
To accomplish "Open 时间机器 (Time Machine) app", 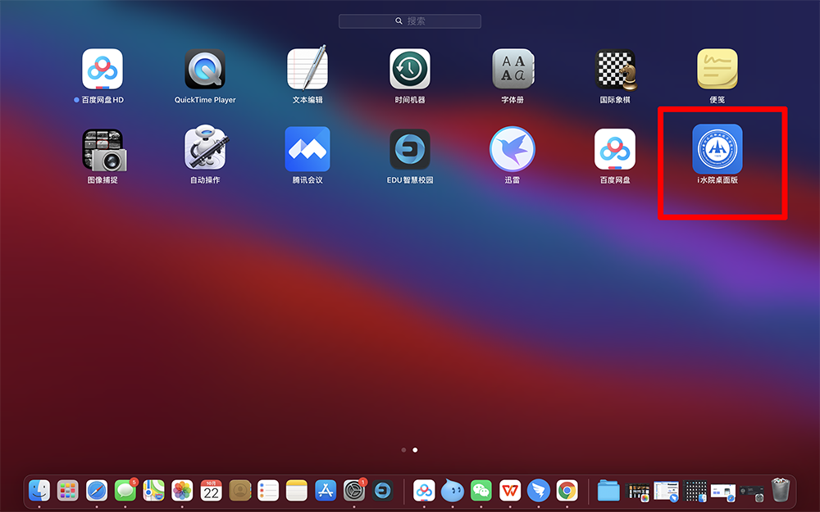I will coord(410,70).
